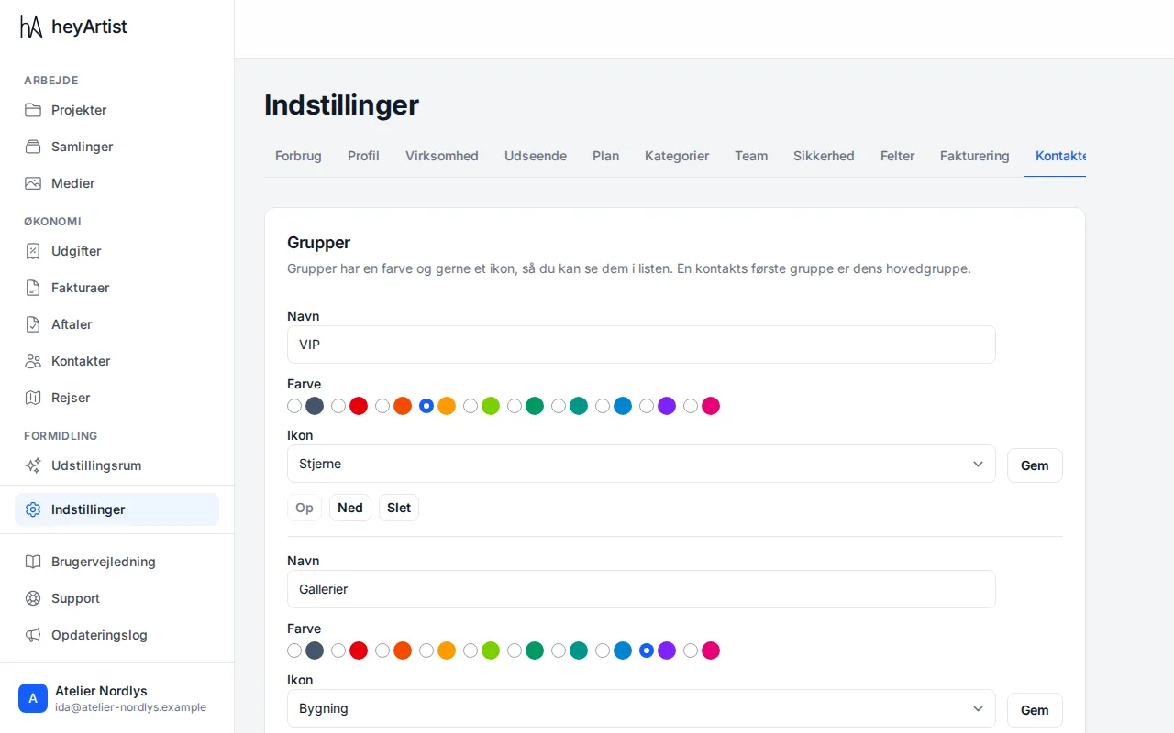Pick the green swatch in VIP colors
1174x733 pixels.
535,406
